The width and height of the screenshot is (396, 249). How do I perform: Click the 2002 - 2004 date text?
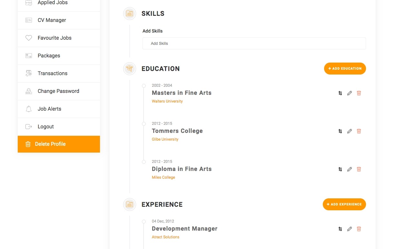[162, 85]
